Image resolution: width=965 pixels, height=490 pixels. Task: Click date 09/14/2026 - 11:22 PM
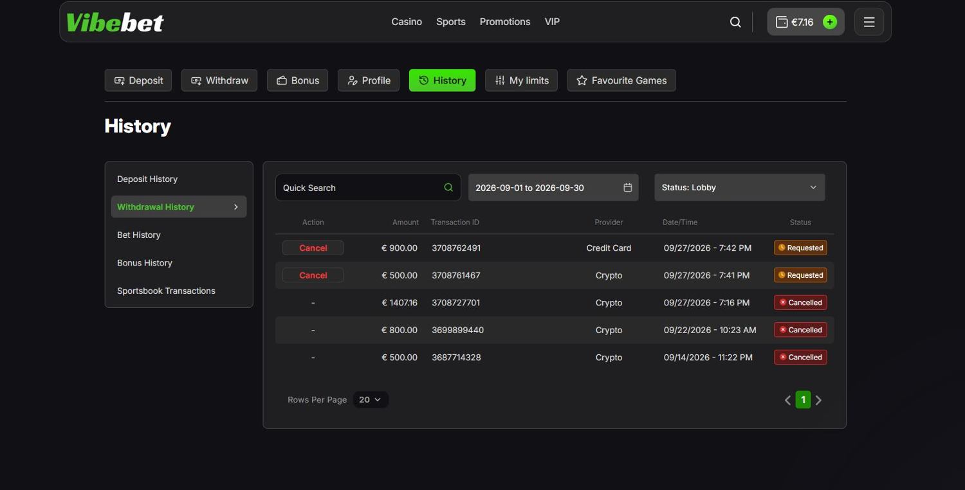708,358
